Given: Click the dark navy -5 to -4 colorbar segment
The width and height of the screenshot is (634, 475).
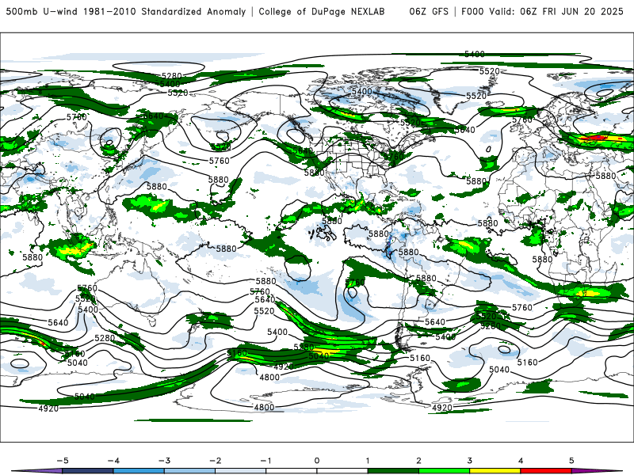Looking at the screenshot, I should (x=88, y=471).
